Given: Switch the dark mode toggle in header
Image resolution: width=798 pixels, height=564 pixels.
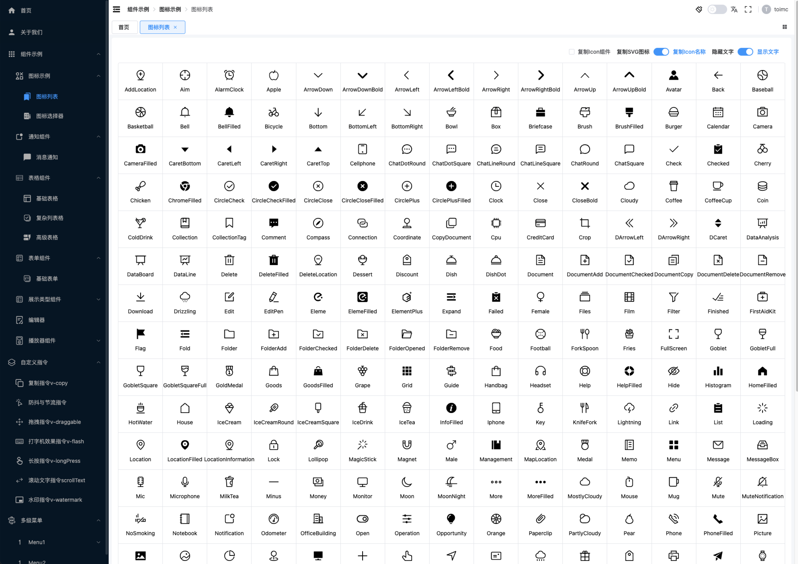Looking at the screenshot, I should tap(717, 9).
